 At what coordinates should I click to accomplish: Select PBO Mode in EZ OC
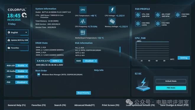click(171, 88)
